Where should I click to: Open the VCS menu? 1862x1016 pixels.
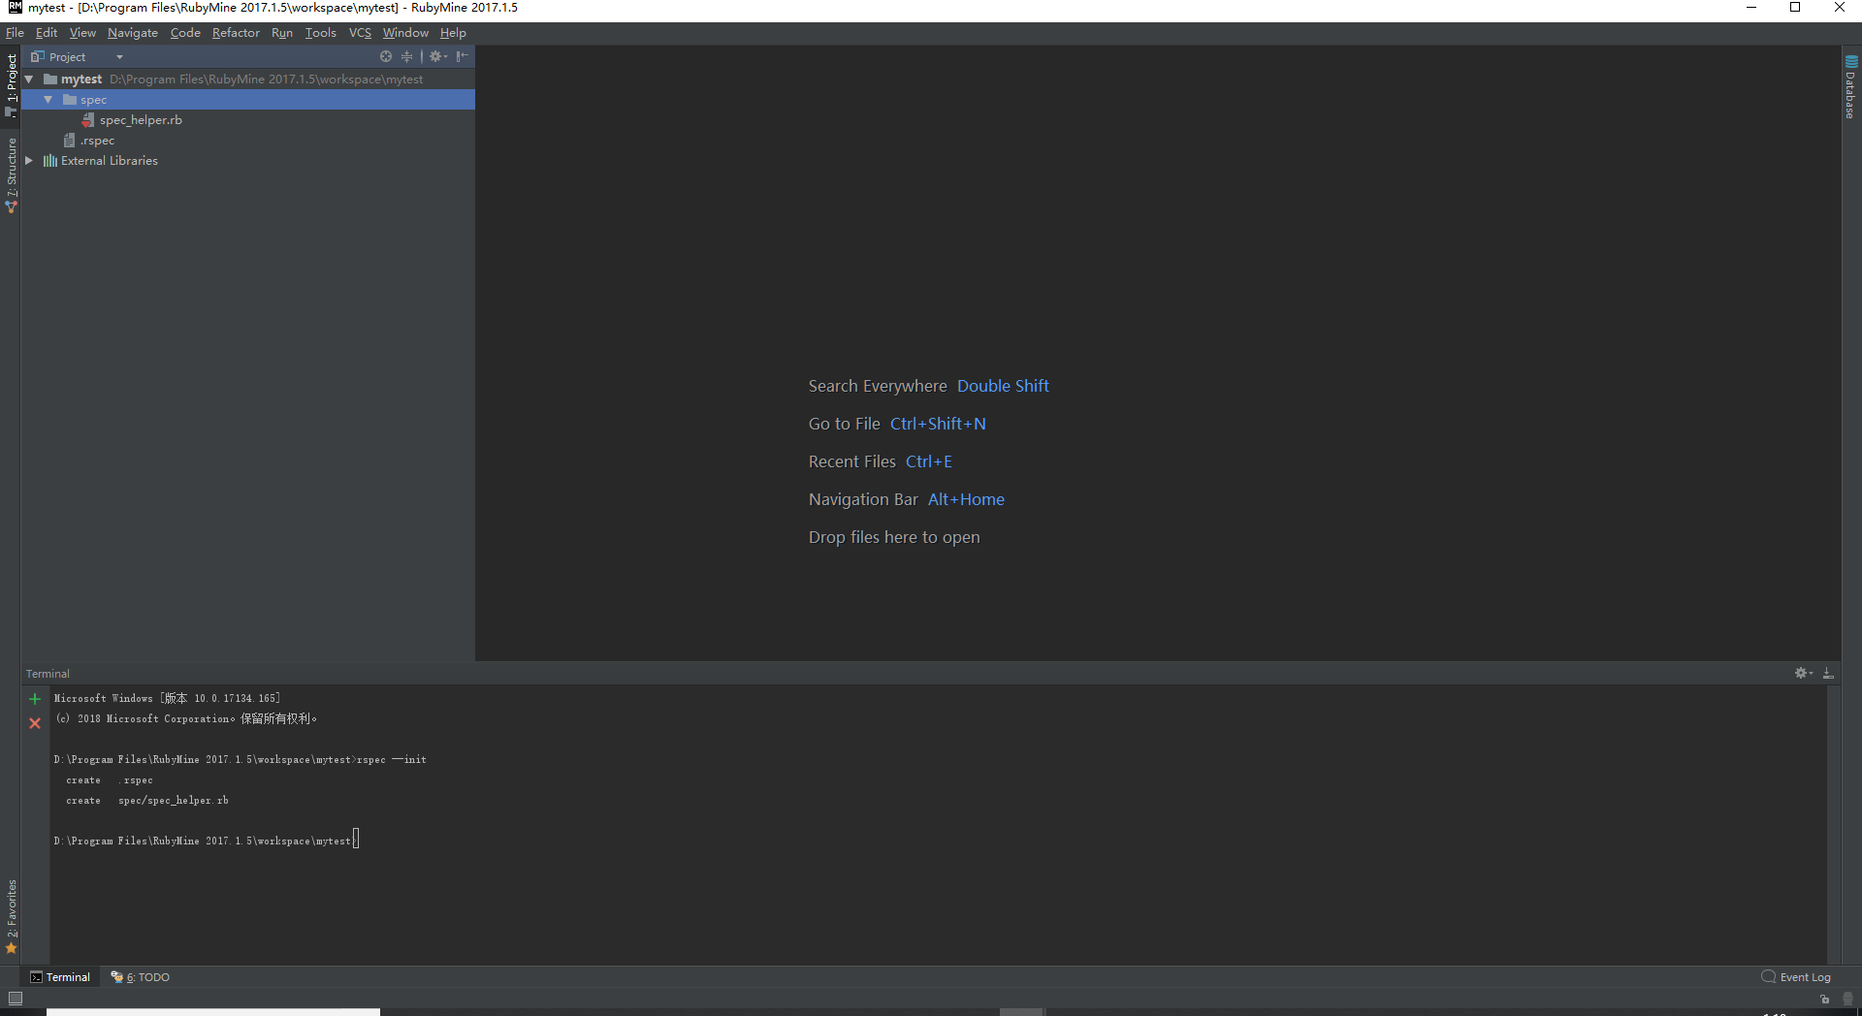(x=360, y=33)
